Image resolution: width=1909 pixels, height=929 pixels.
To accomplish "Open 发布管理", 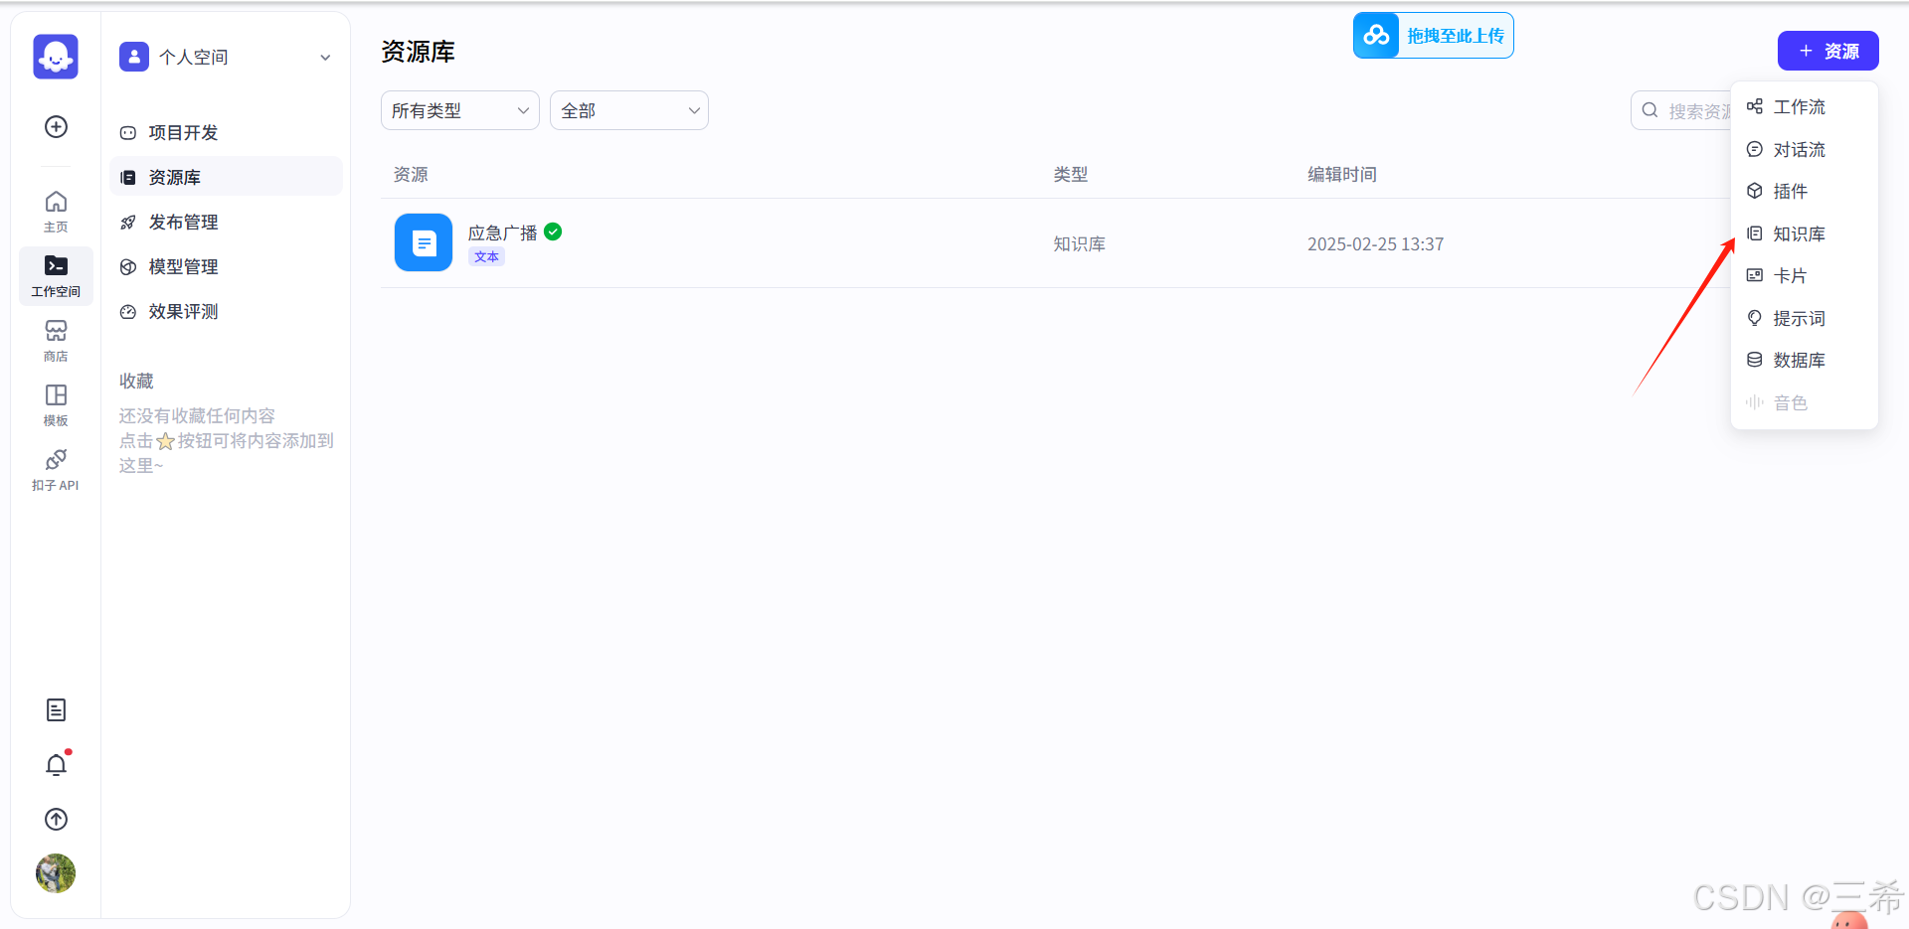I will [226, 222].
